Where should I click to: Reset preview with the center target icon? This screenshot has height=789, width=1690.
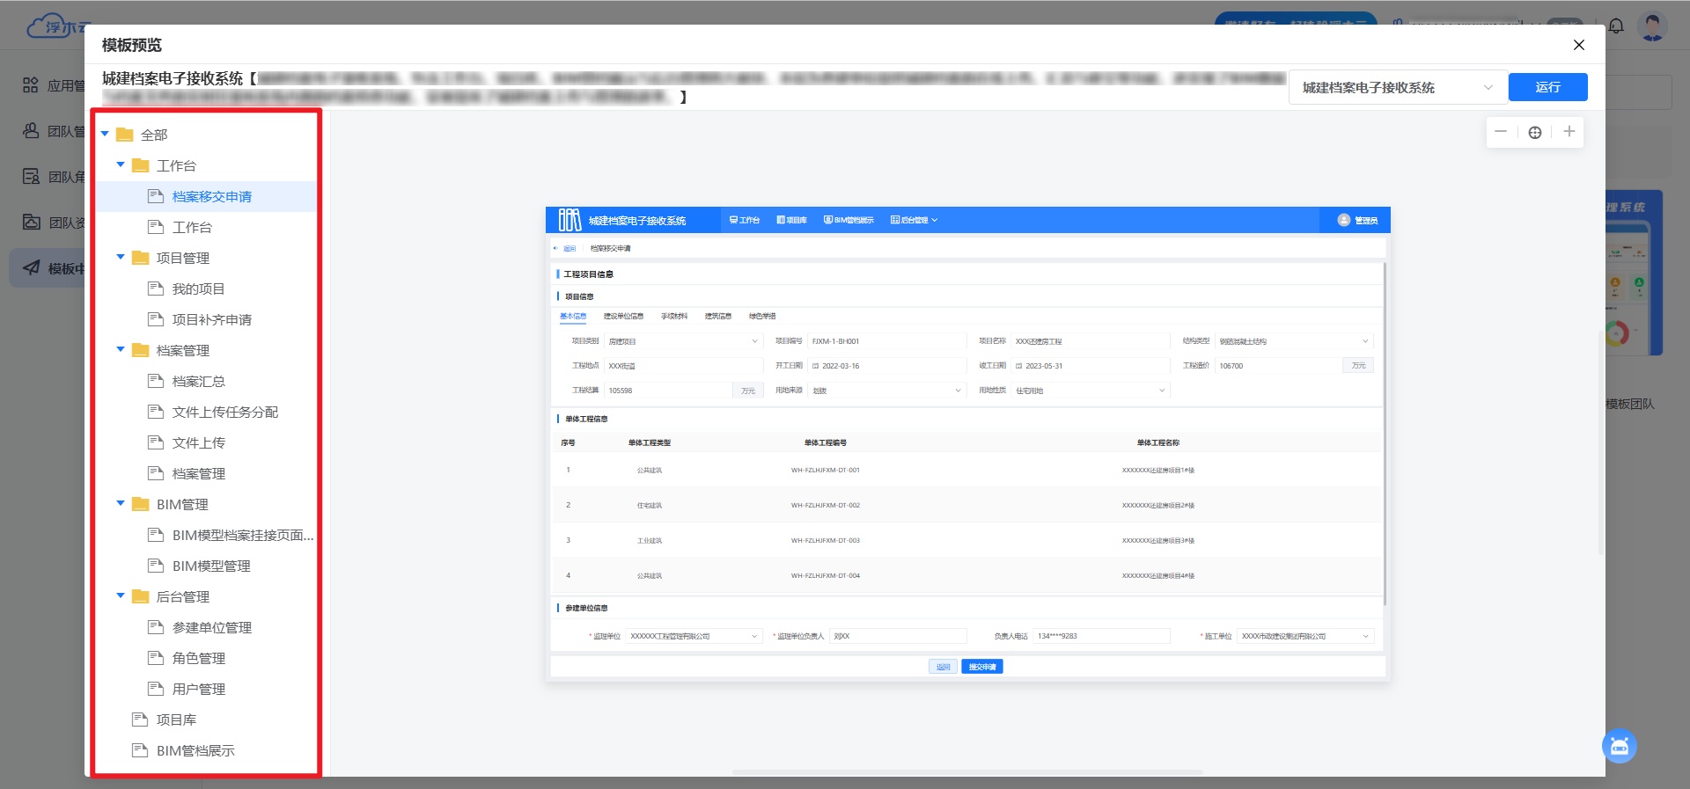[1535, 133]
